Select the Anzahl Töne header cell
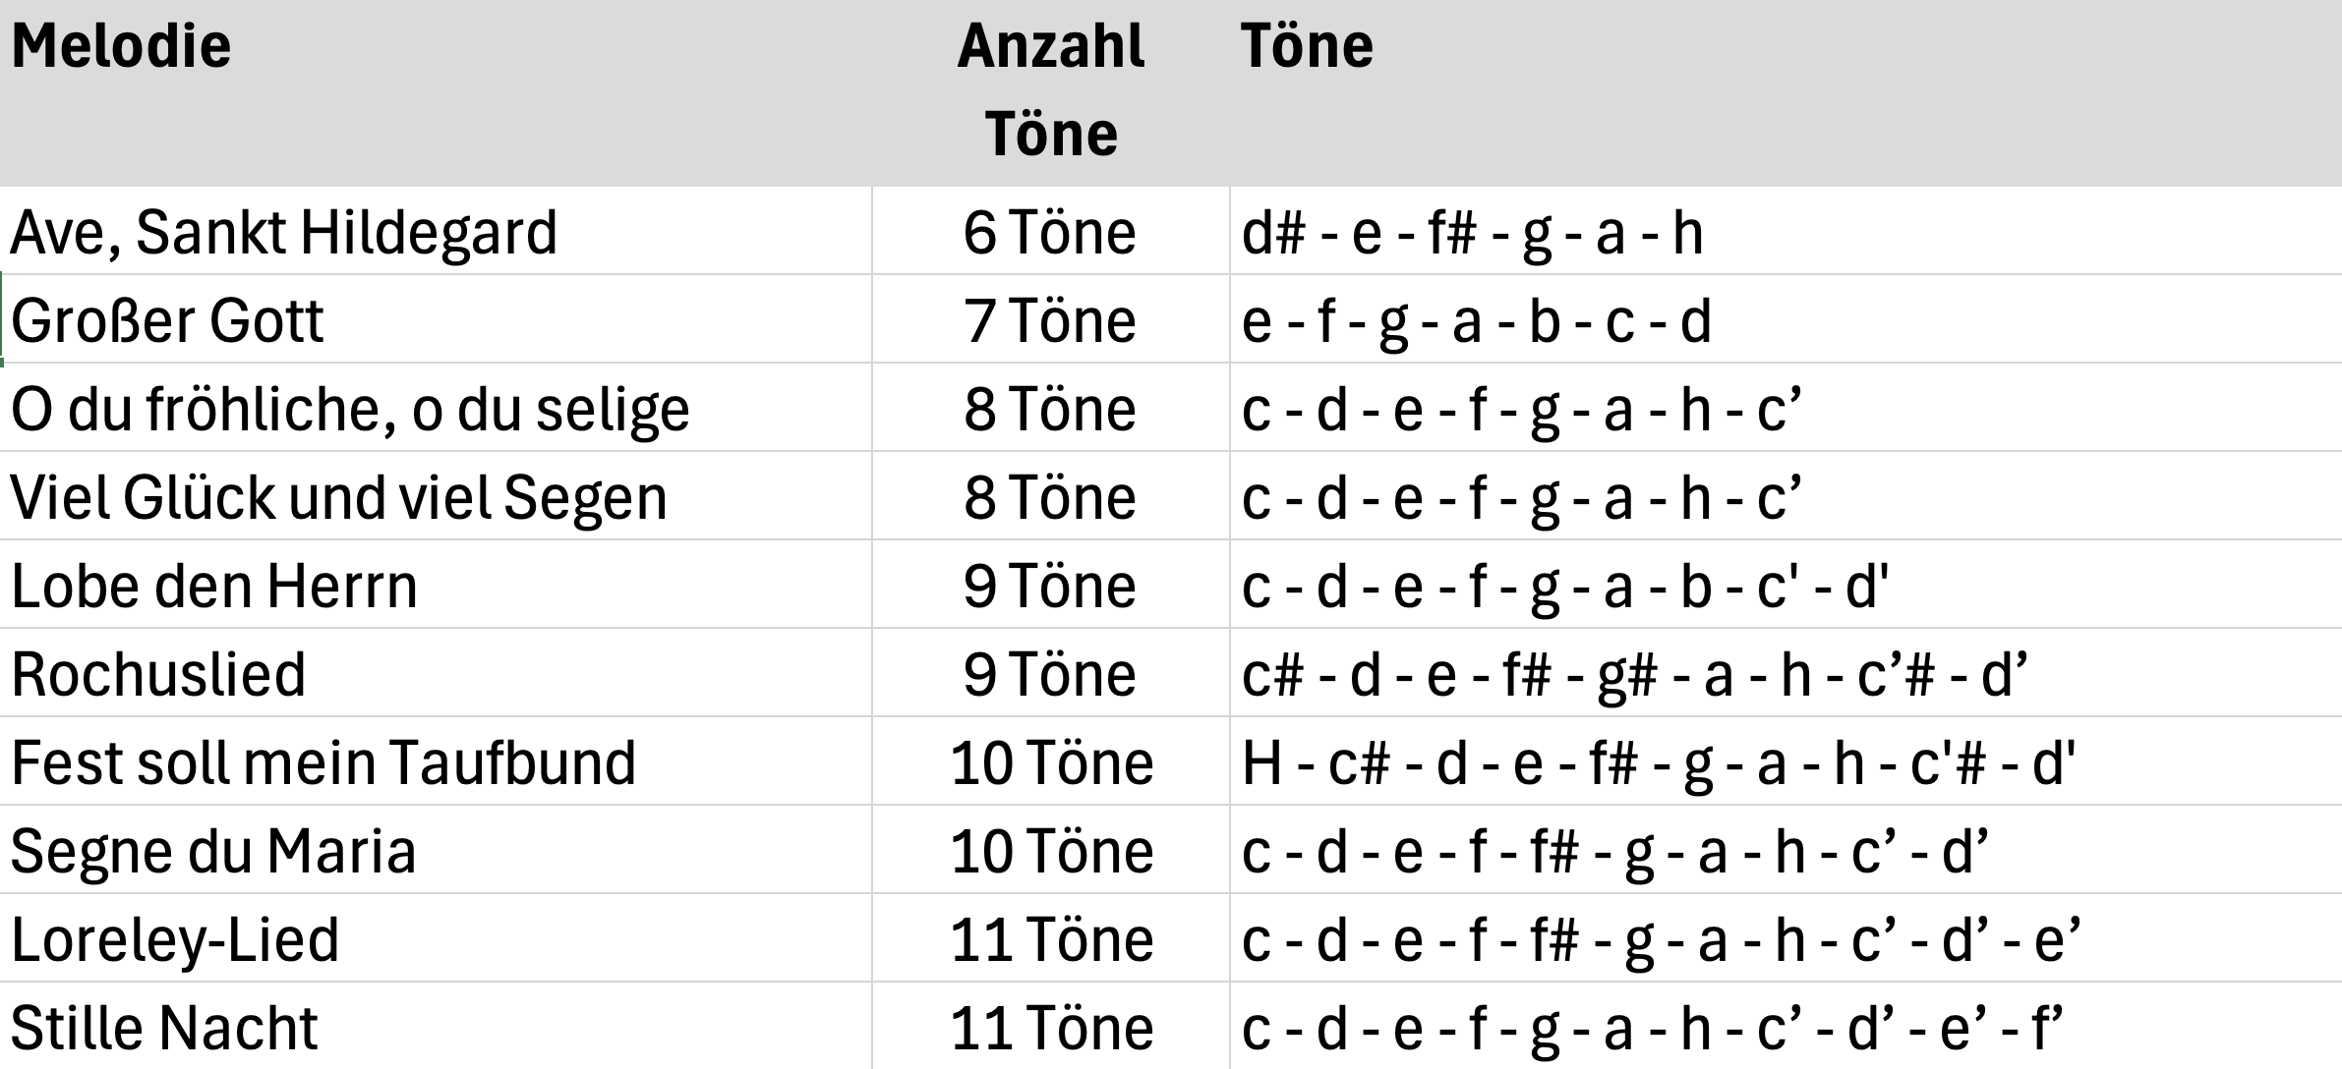Viewport: 2342px width, 1069px height. click(x=1050, y=93)
